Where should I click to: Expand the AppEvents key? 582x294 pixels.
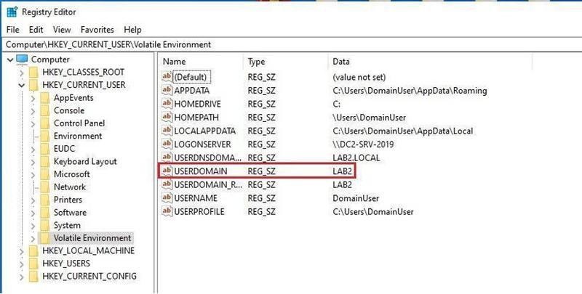pos(33,98)
